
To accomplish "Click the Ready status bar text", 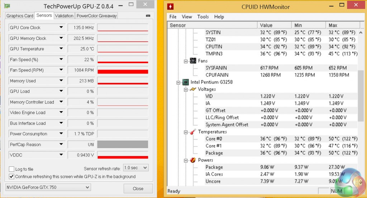I will [x=174, y=191].
